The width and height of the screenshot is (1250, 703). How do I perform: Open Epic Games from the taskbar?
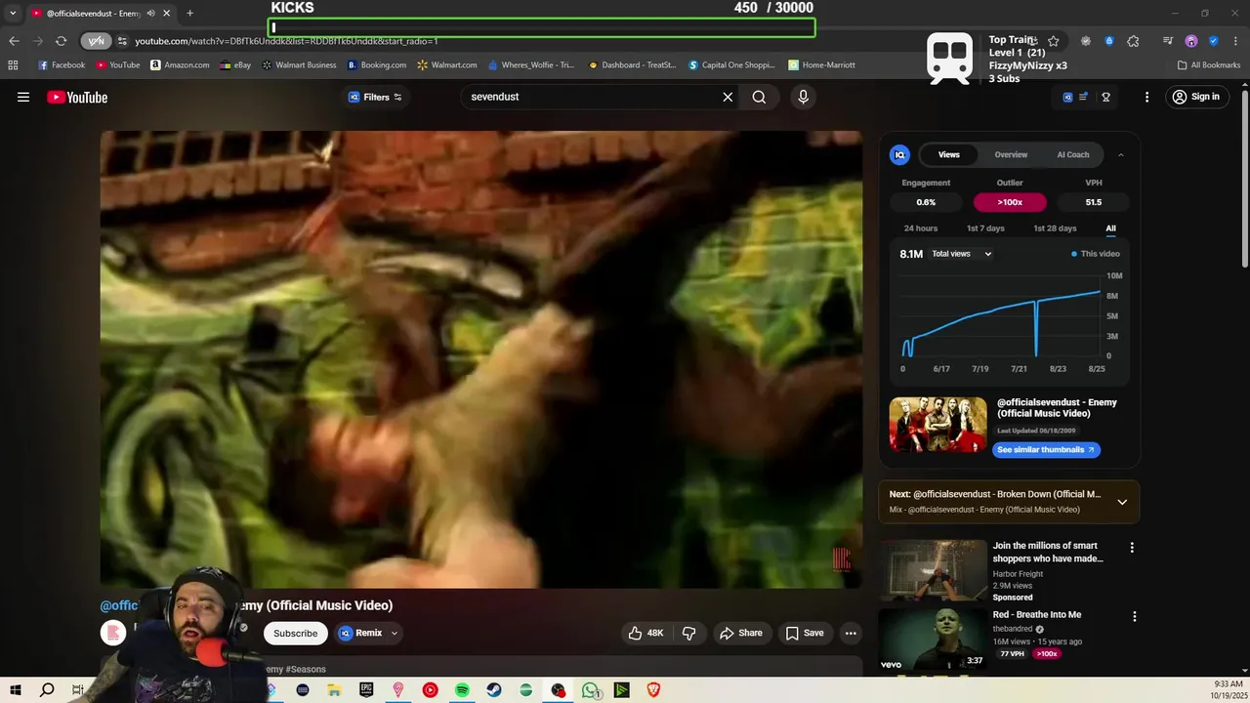click(x=366, y=690)
